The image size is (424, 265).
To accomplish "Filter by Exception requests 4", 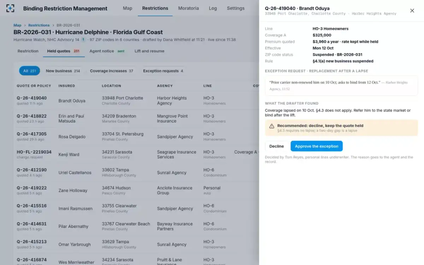I will (163, 71).
